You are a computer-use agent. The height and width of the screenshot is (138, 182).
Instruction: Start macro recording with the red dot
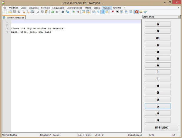(x=113, y=12)
